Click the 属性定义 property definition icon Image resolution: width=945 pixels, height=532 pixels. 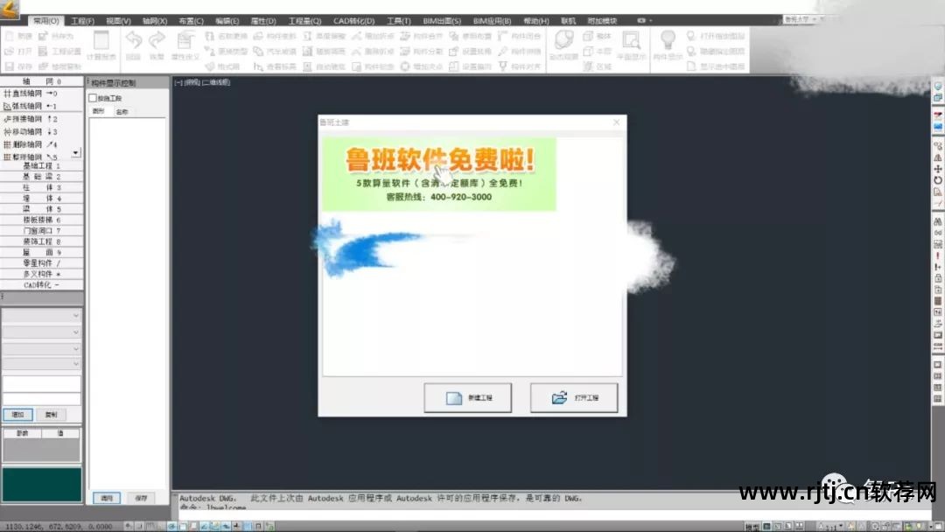pyautogui.click(x=185, y=41)
